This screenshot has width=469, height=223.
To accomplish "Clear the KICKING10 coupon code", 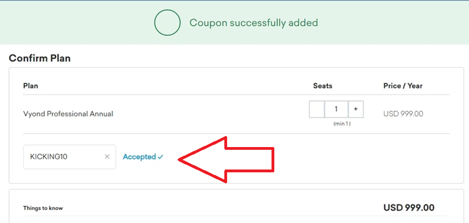I will tap(107, 156).
